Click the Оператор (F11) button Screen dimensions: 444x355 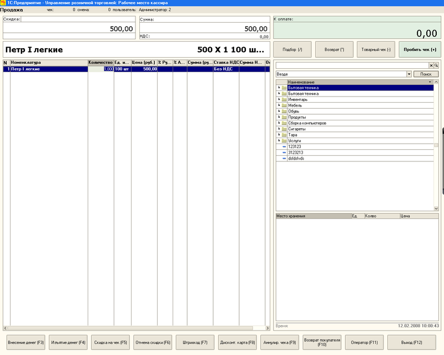(x=364, y=343)
